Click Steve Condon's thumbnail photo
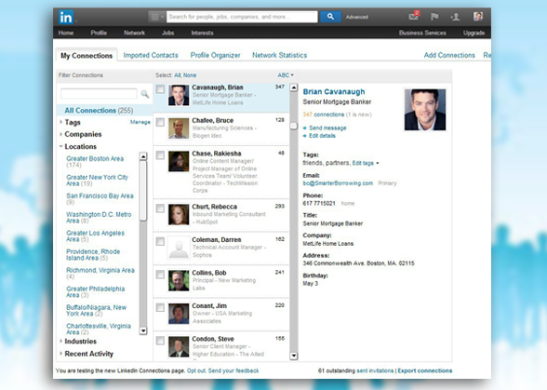Screen dimensions: 547x390 pyautogui.click(x=179, y=346)
